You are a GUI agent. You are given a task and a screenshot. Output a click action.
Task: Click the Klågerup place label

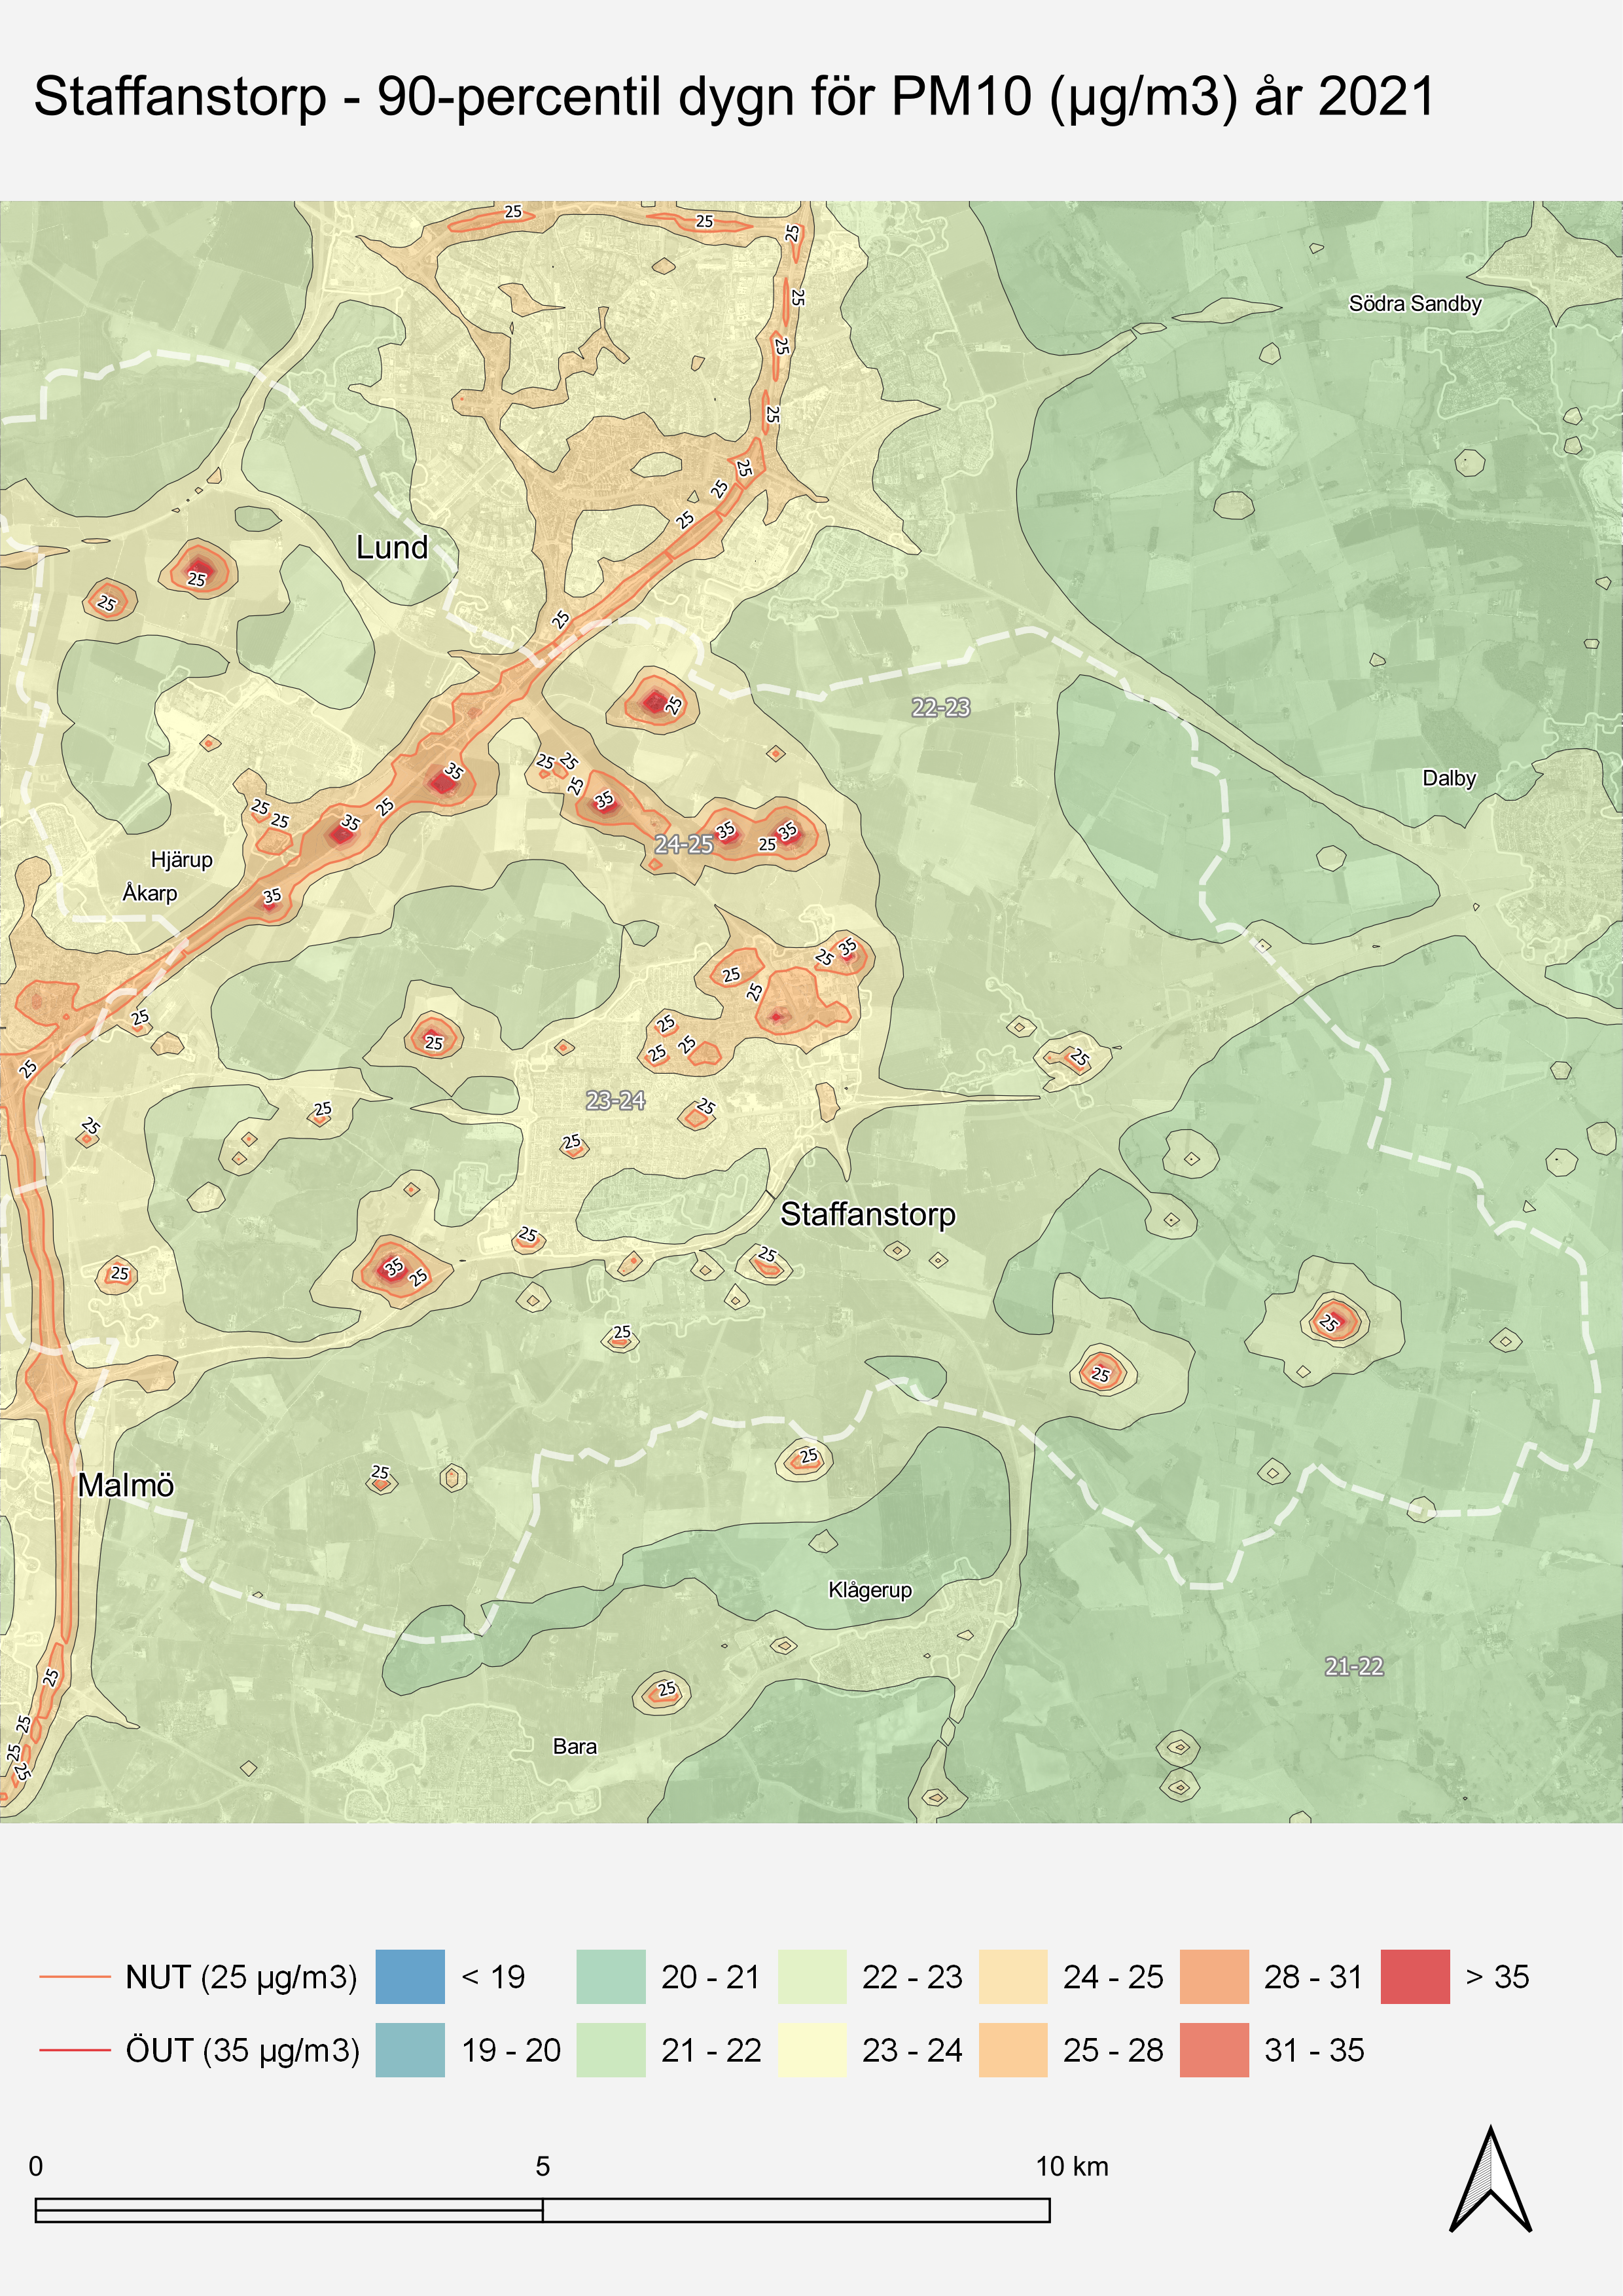[x=870, y=1590]
